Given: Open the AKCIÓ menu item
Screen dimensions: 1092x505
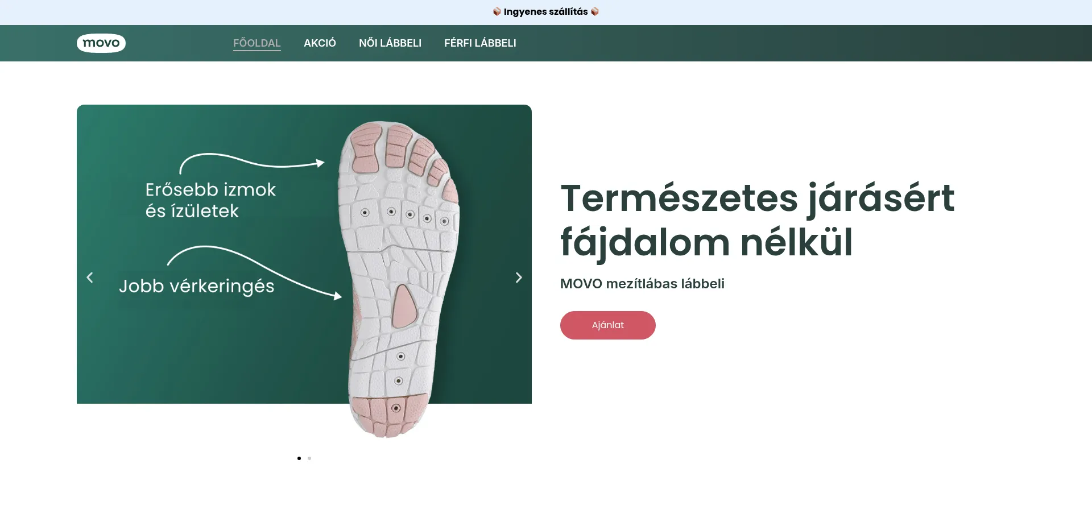Looking at the screenshot, I should (x=320, y=43).
